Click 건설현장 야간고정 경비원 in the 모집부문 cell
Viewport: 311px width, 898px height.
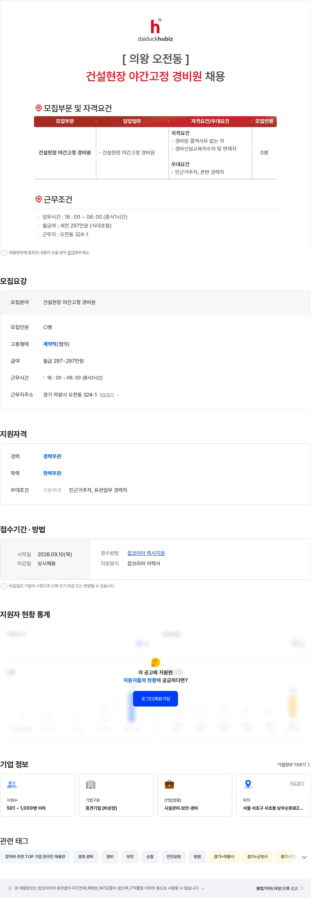pyautogui.click(x=65, y=153)
